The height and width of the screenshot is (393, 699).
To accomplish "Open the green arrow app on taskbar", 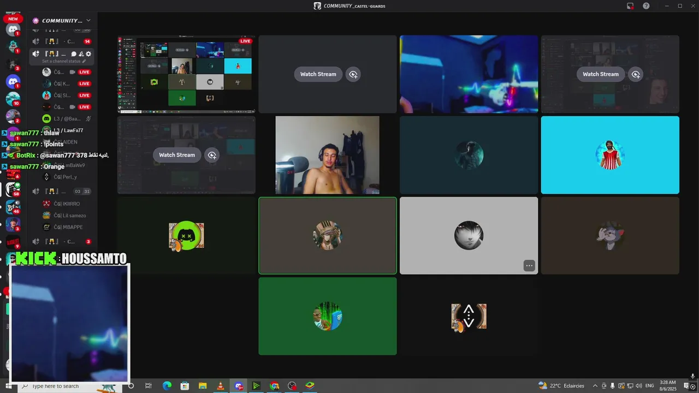I will 256,386.
